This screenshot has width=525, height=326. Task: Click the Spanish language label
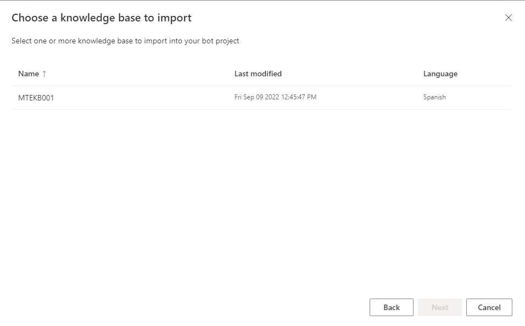click(434, 97)
